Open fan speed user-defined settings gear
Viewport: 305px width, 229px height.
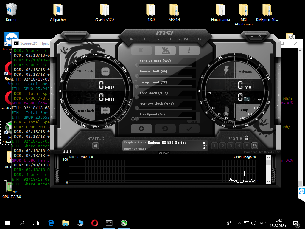coord(133,119)
